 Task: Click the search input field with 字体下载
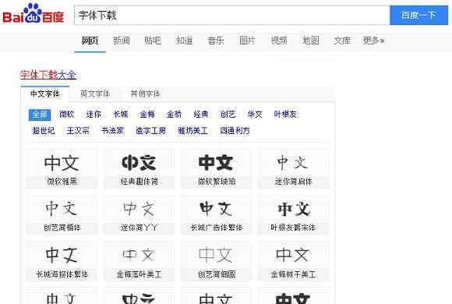[231, 16]
